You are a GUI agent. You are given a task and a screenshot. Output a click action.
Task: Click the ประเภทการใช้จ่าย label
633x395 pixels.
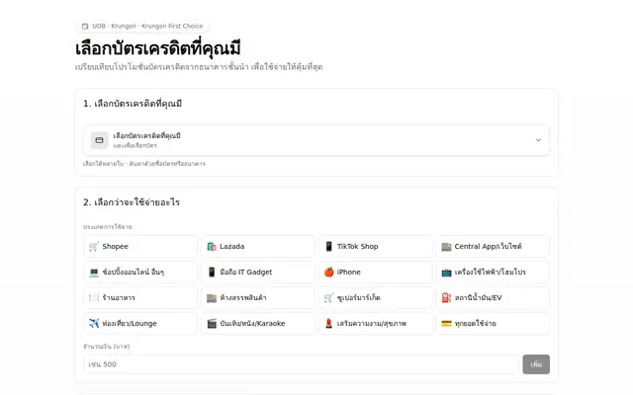pyautogui.click(x=108, y=227)
